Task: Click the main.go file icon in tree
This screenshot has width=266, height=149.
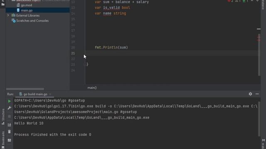Action: click(x=18, y=10)
